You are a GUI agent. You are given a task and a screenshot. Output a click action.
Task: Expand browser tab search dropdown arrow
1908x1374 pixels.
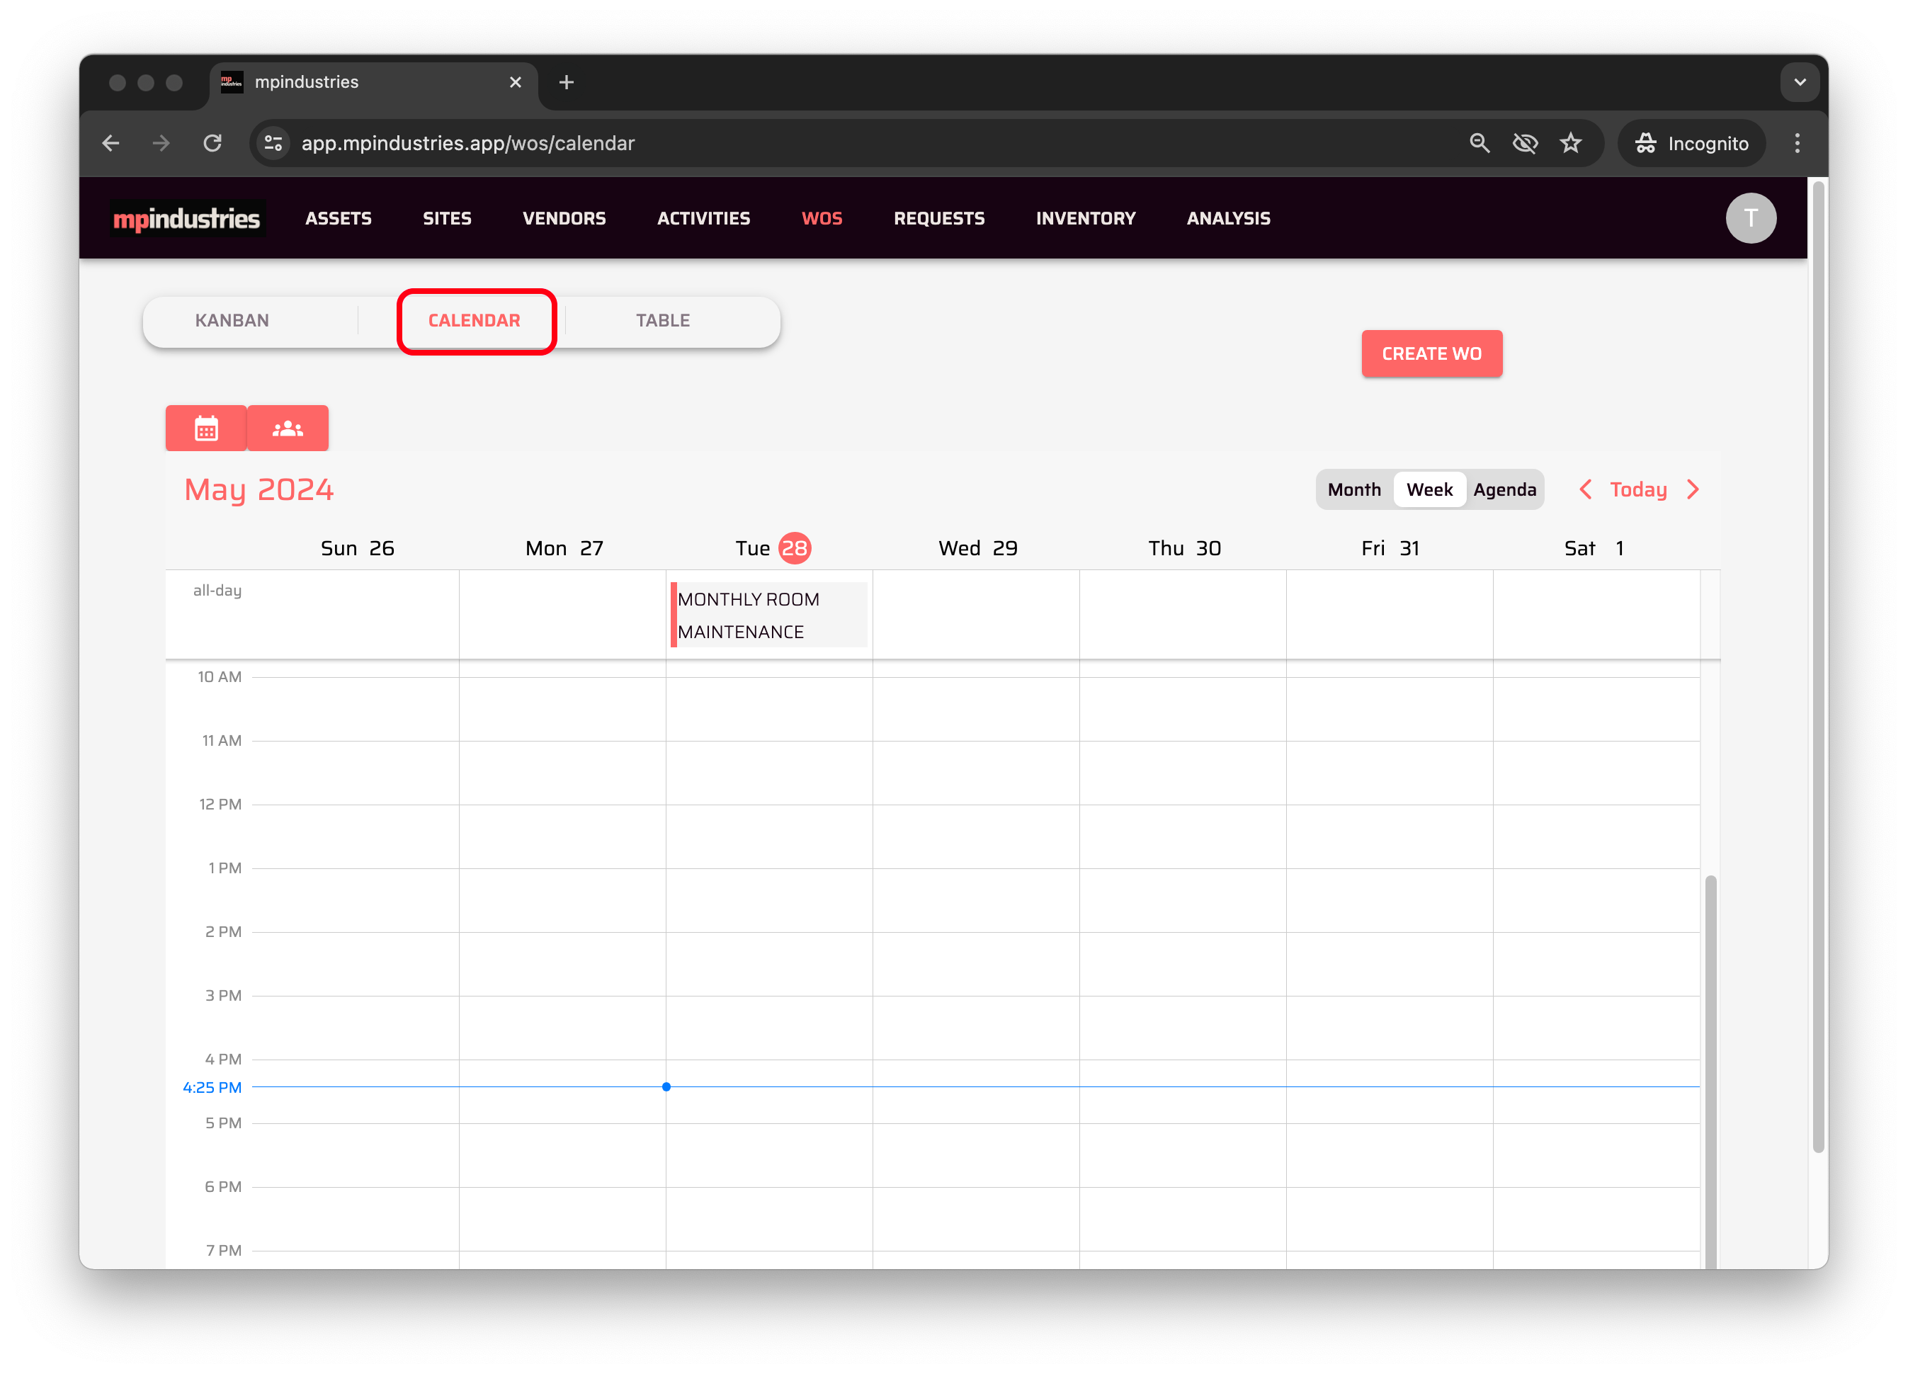[x=1800, y=82]
